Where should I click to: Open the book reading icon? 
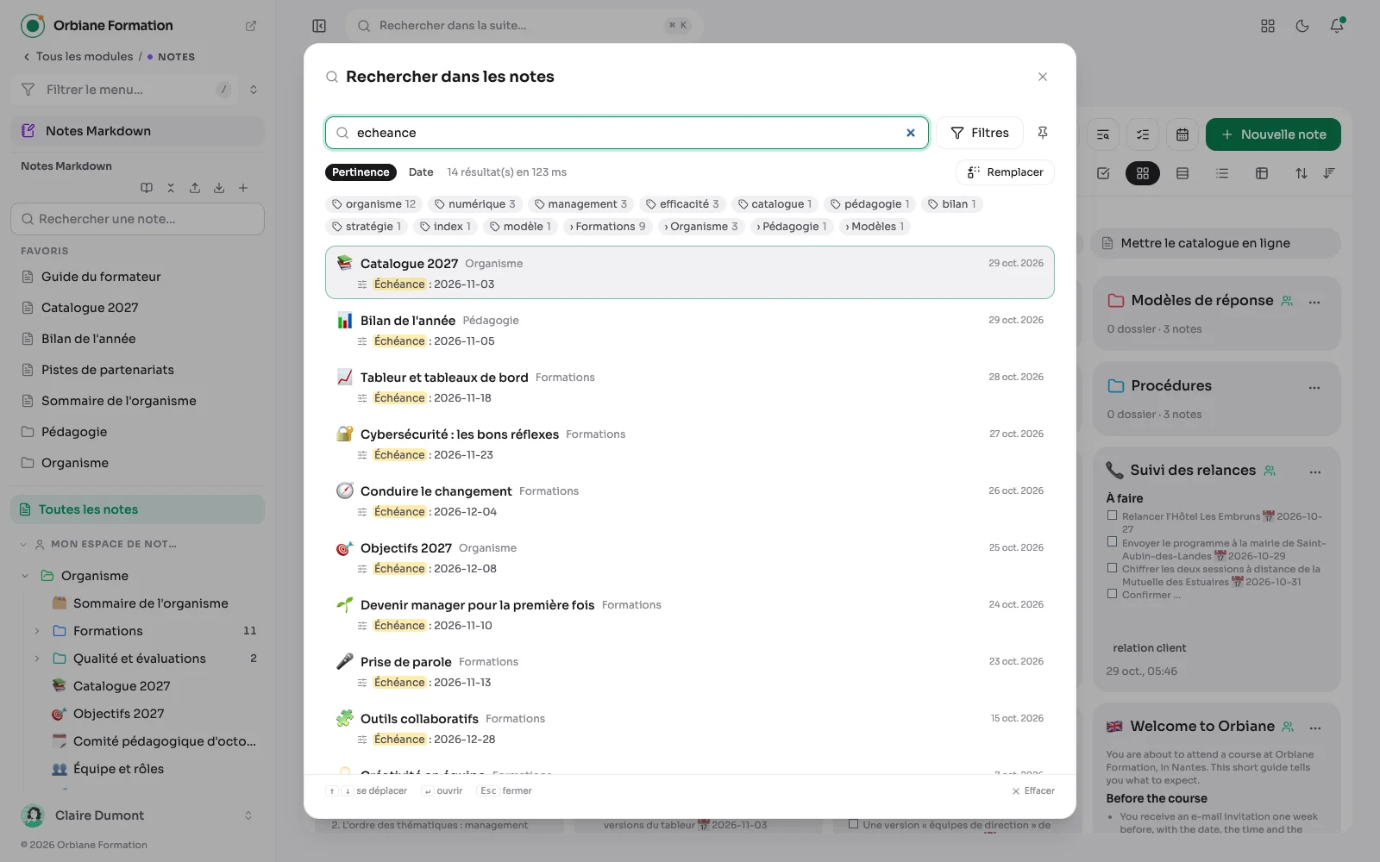(x=147, y=188)
